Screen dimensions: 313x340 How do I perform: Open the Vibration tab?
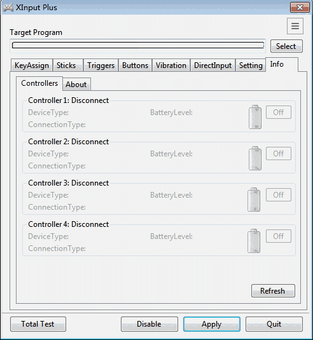171,65
